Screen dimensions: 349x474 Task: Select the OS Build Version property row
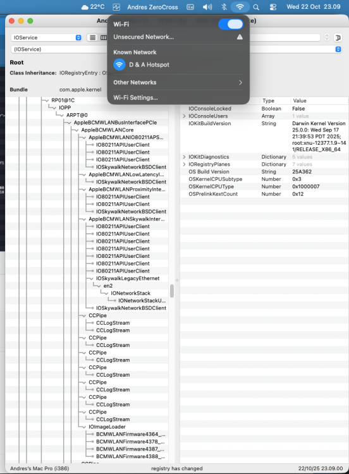(264, 172)
